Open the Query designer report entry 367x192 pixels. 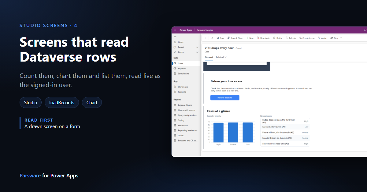(x=186, y=115)
